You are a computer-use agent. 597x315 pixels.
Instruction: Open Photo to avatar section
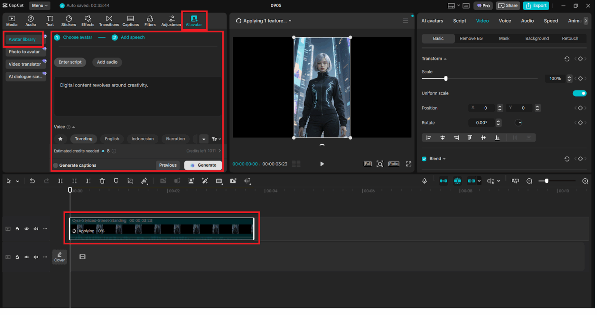tap(24, 52)
